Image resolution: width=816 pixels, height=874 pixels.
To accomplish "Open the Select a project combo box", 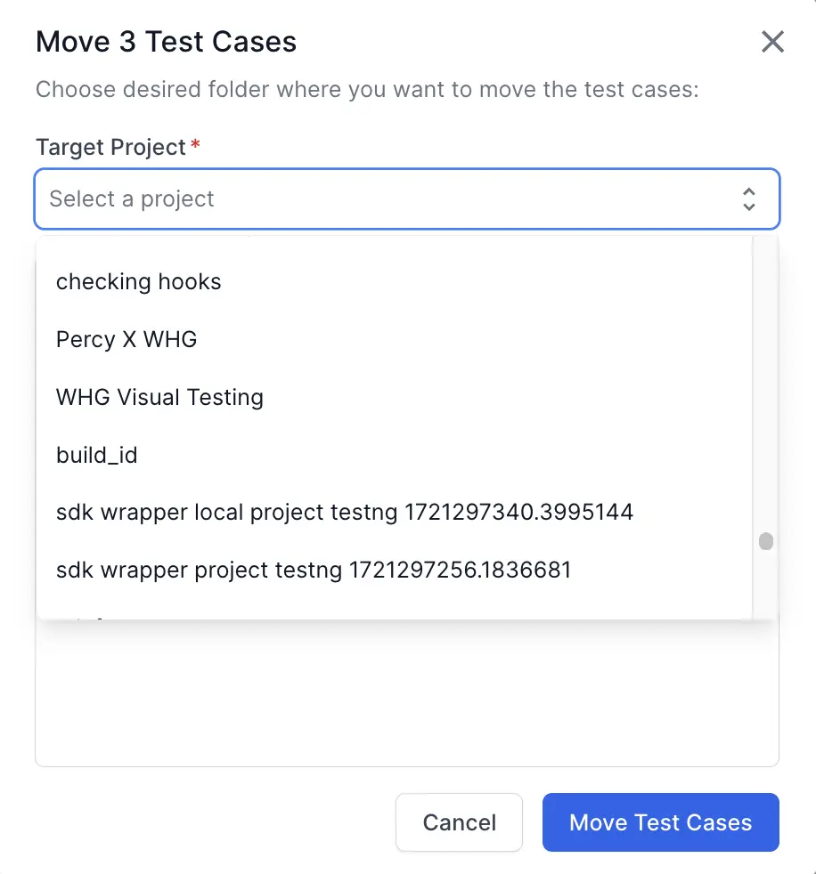I will 392,198.
